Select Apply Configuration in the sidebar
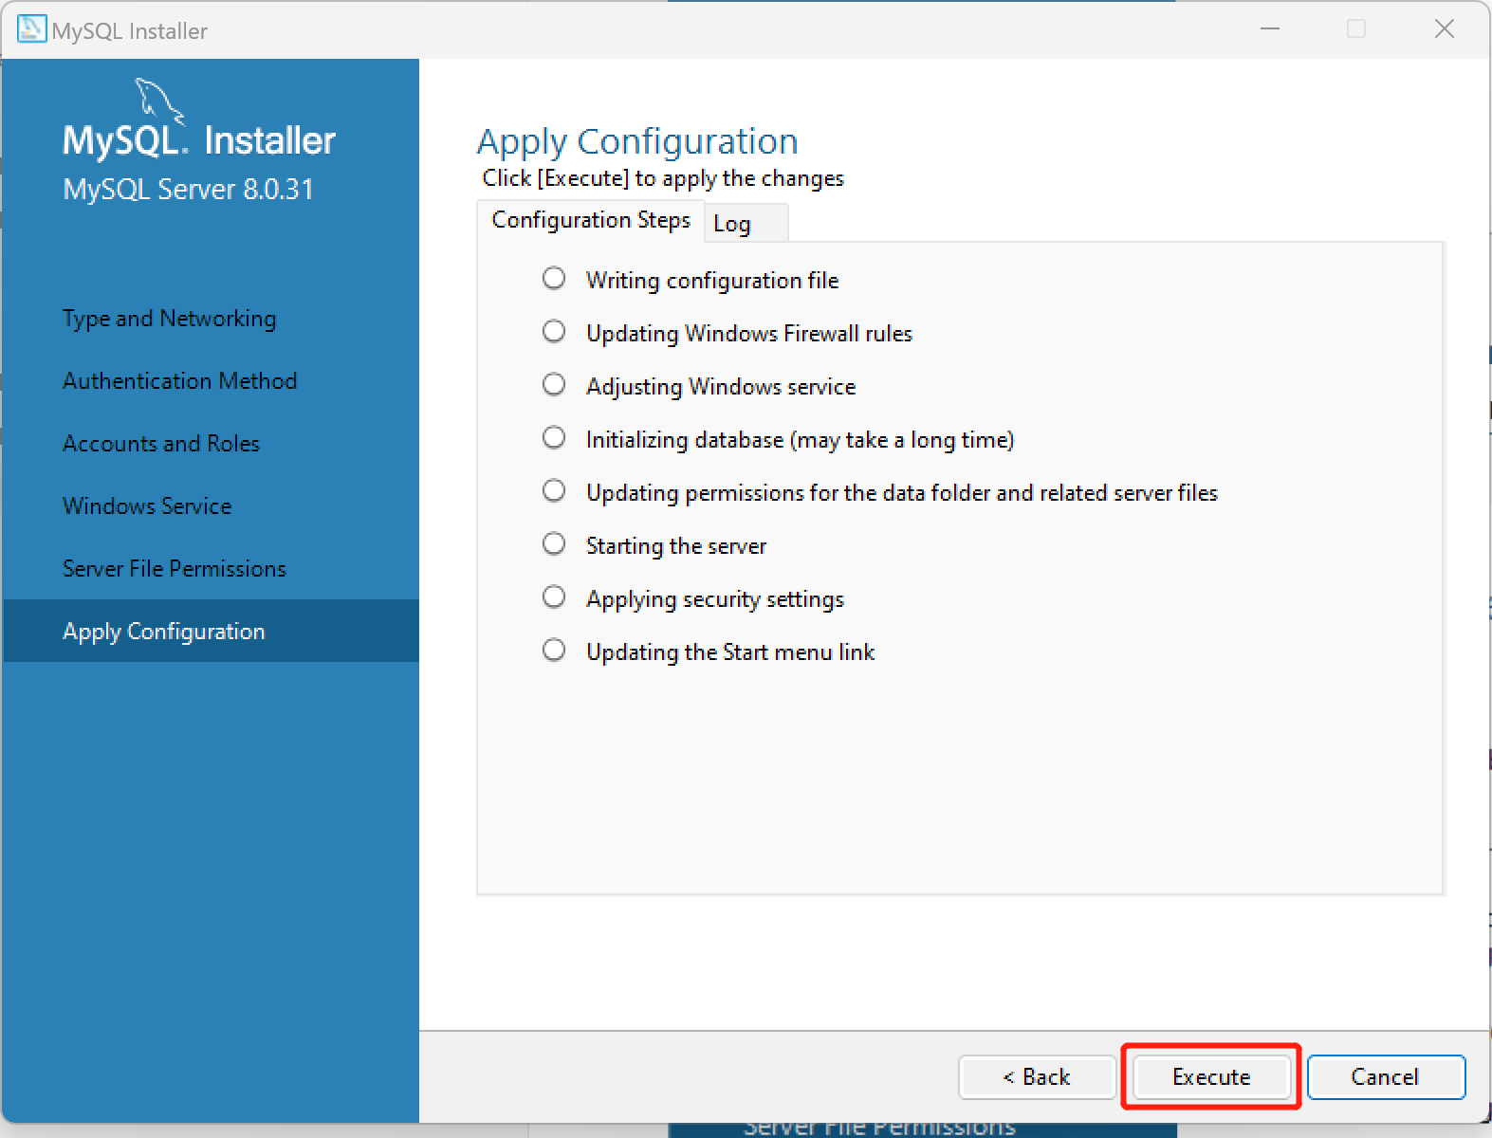The image size is (1492, 1138). (211, 631)
